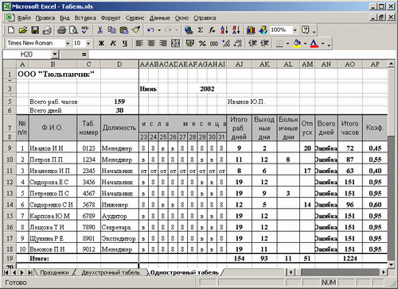Click the Name Box showing H20

[26, 55]
